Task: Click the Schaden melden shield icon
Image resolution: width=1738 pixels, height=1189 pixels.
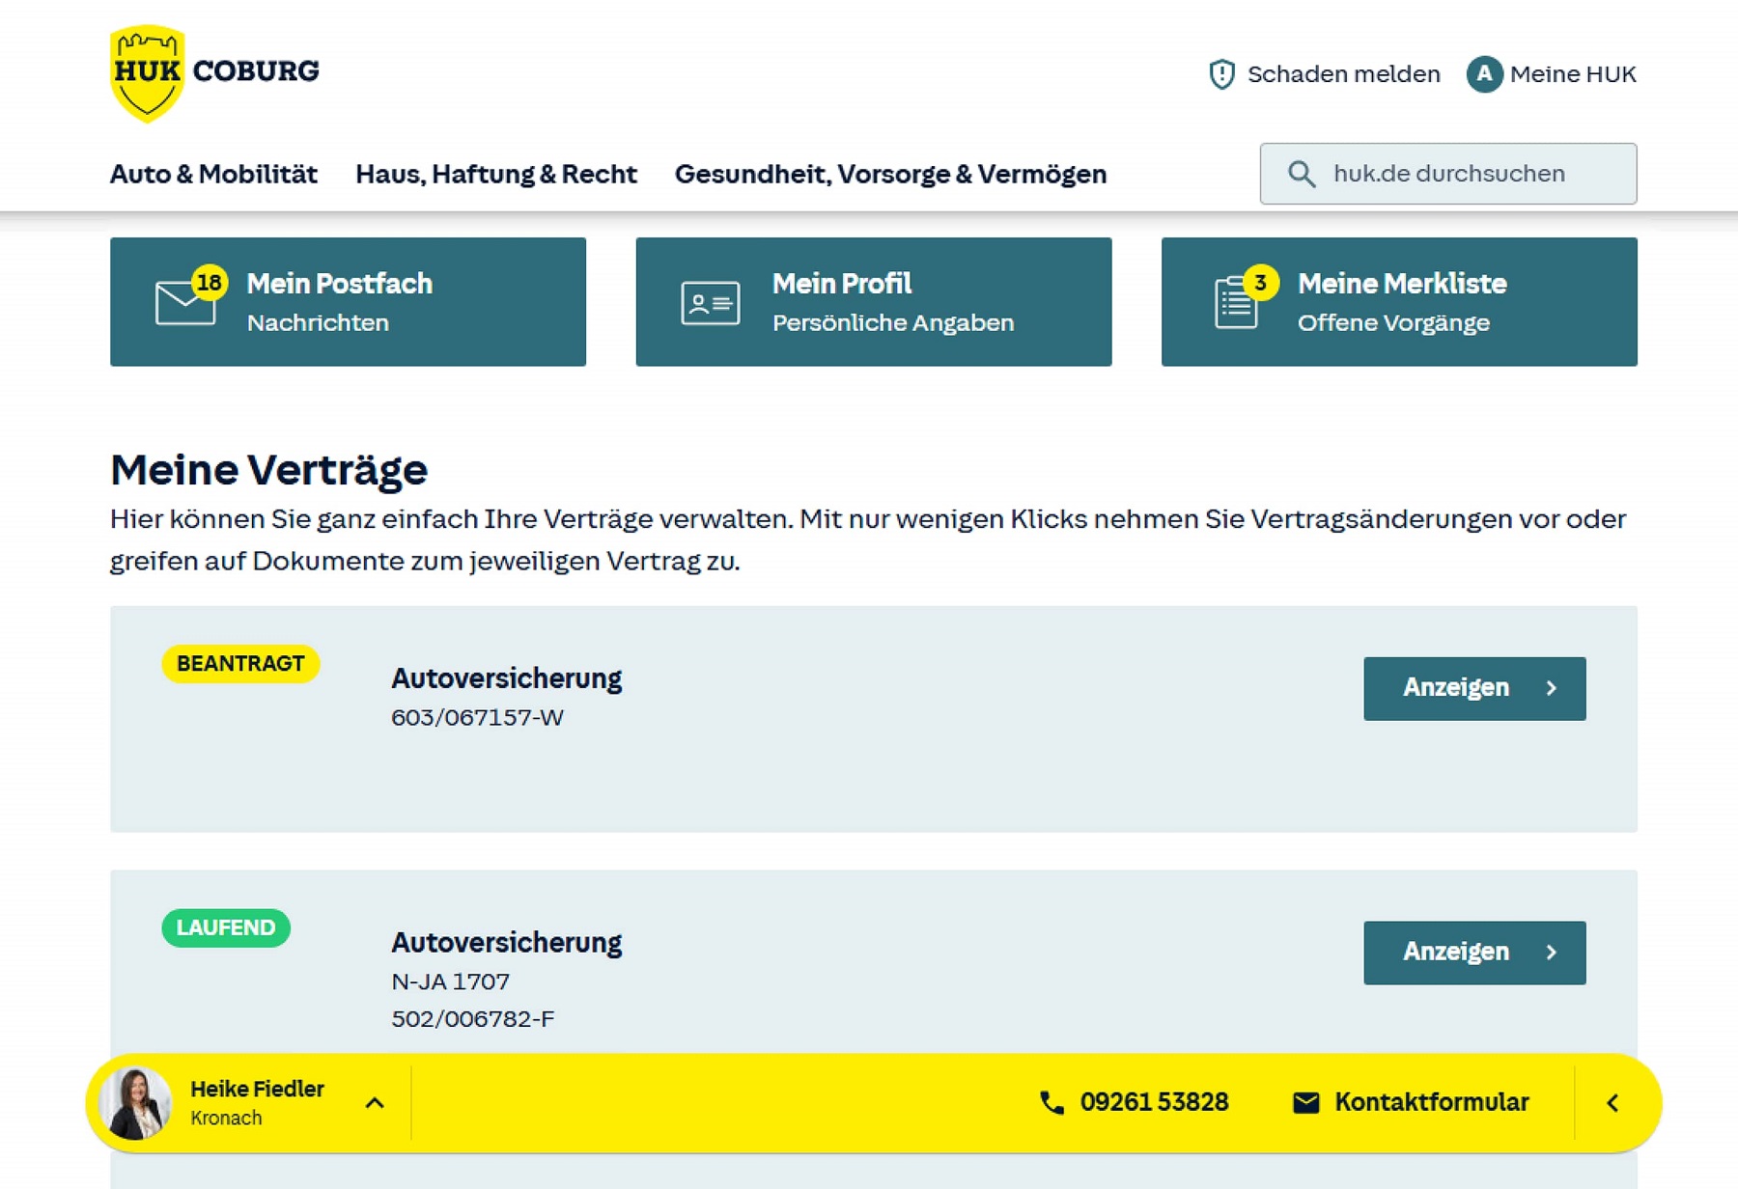Action: [x=1221, y=73]
